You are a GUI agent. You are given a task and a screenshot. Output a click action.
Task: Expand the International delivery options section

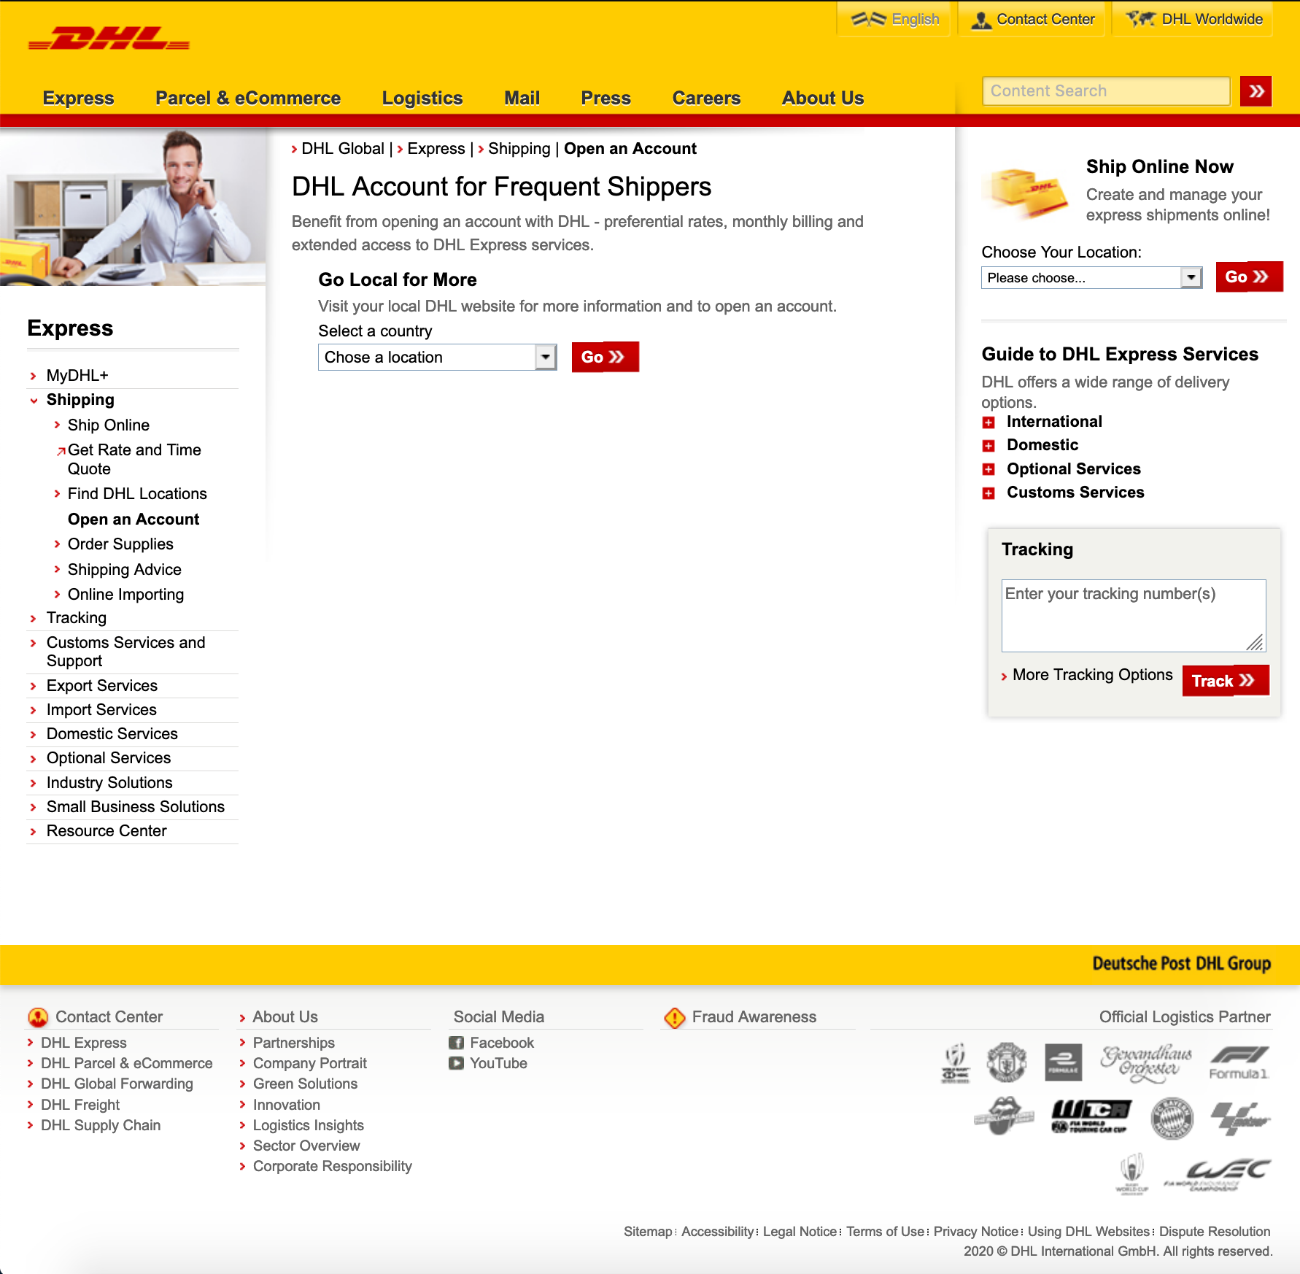pos(990,422)
